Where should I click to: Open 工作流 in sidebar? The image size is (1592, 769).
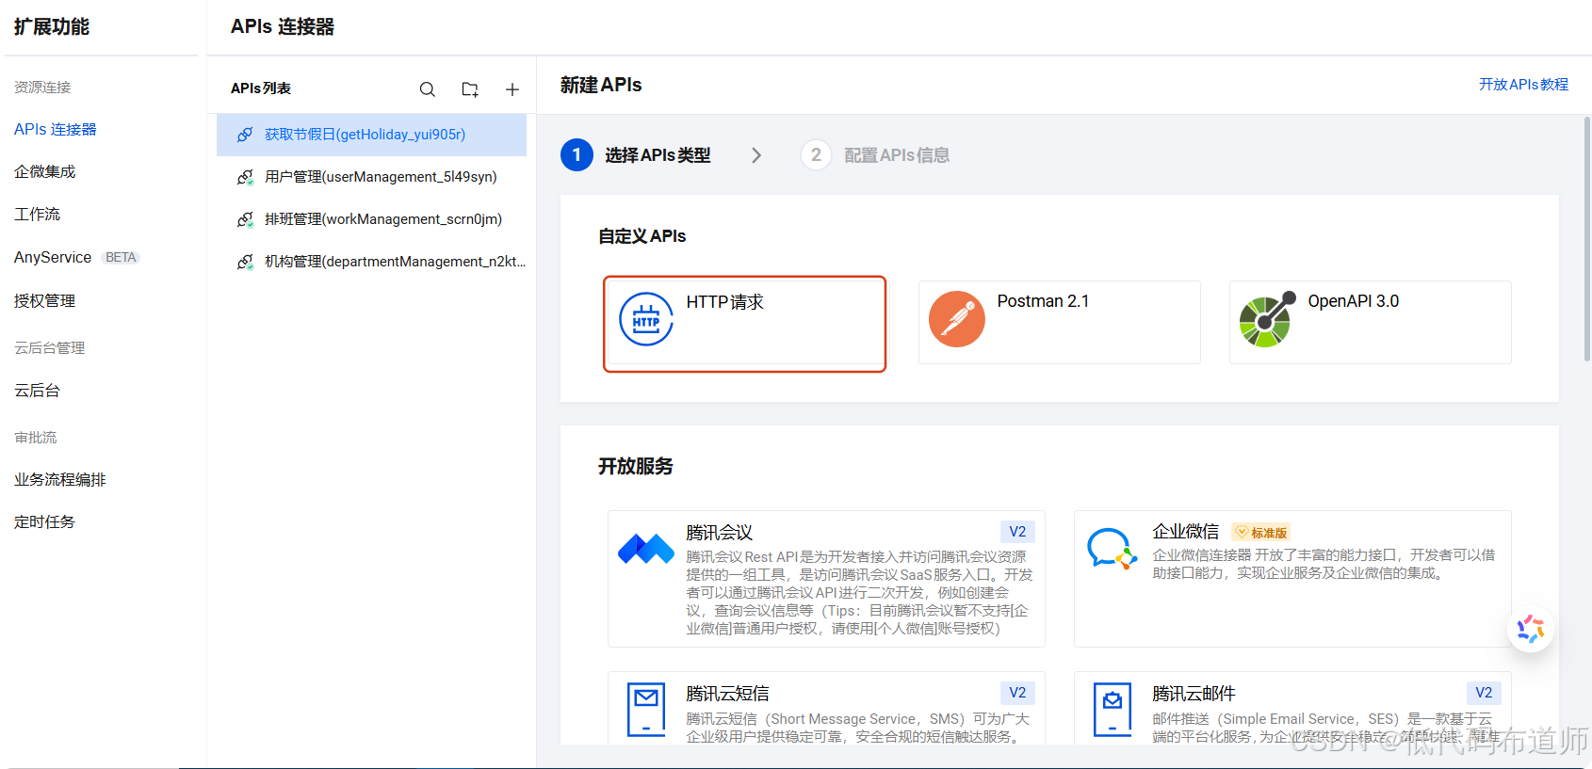[x=37, y=214]
